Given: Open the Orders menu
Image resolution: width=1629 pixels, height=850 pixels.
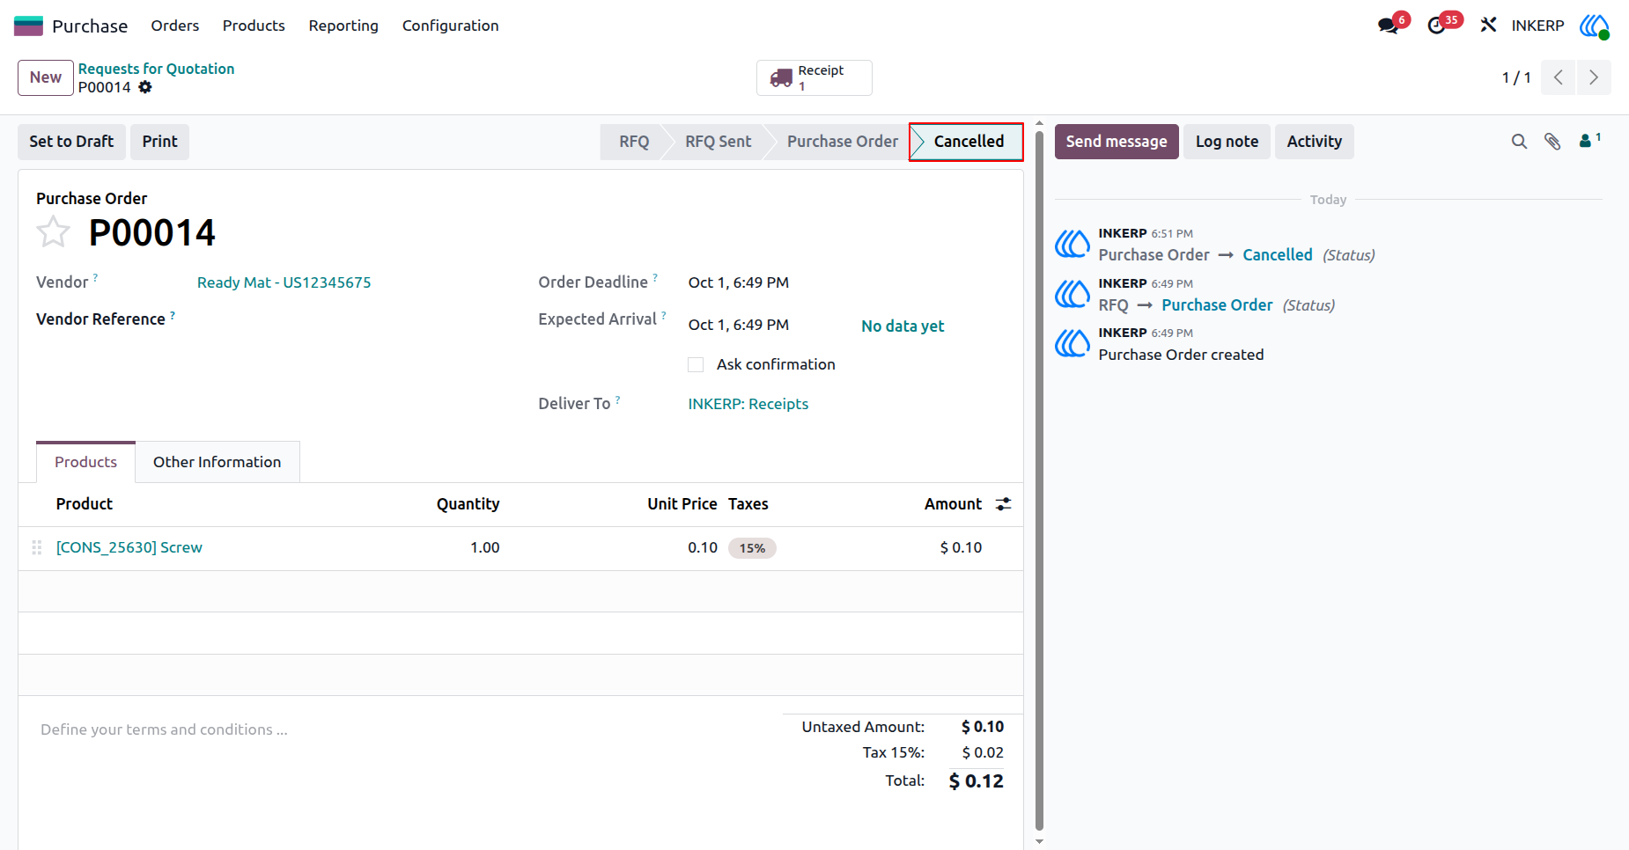Looking at the screenshot, I should click(x=175, y=26).
